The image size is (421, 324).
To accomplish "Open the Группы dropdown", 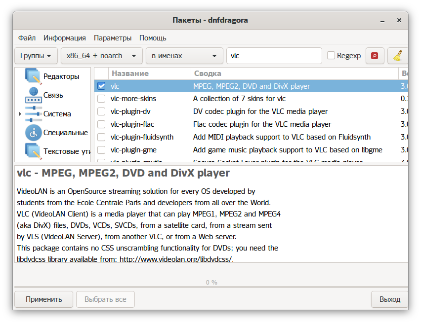I will click(x=36, y=56).
